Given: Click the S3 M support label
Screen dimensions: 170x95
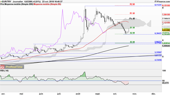Looking at the screenshot, I should click(132, 42).
